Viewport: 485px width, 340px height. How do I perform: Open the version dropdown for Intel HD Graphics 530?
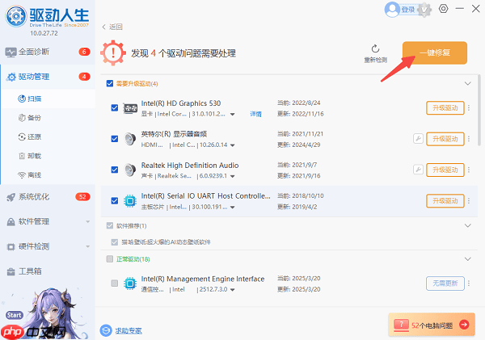233,115
